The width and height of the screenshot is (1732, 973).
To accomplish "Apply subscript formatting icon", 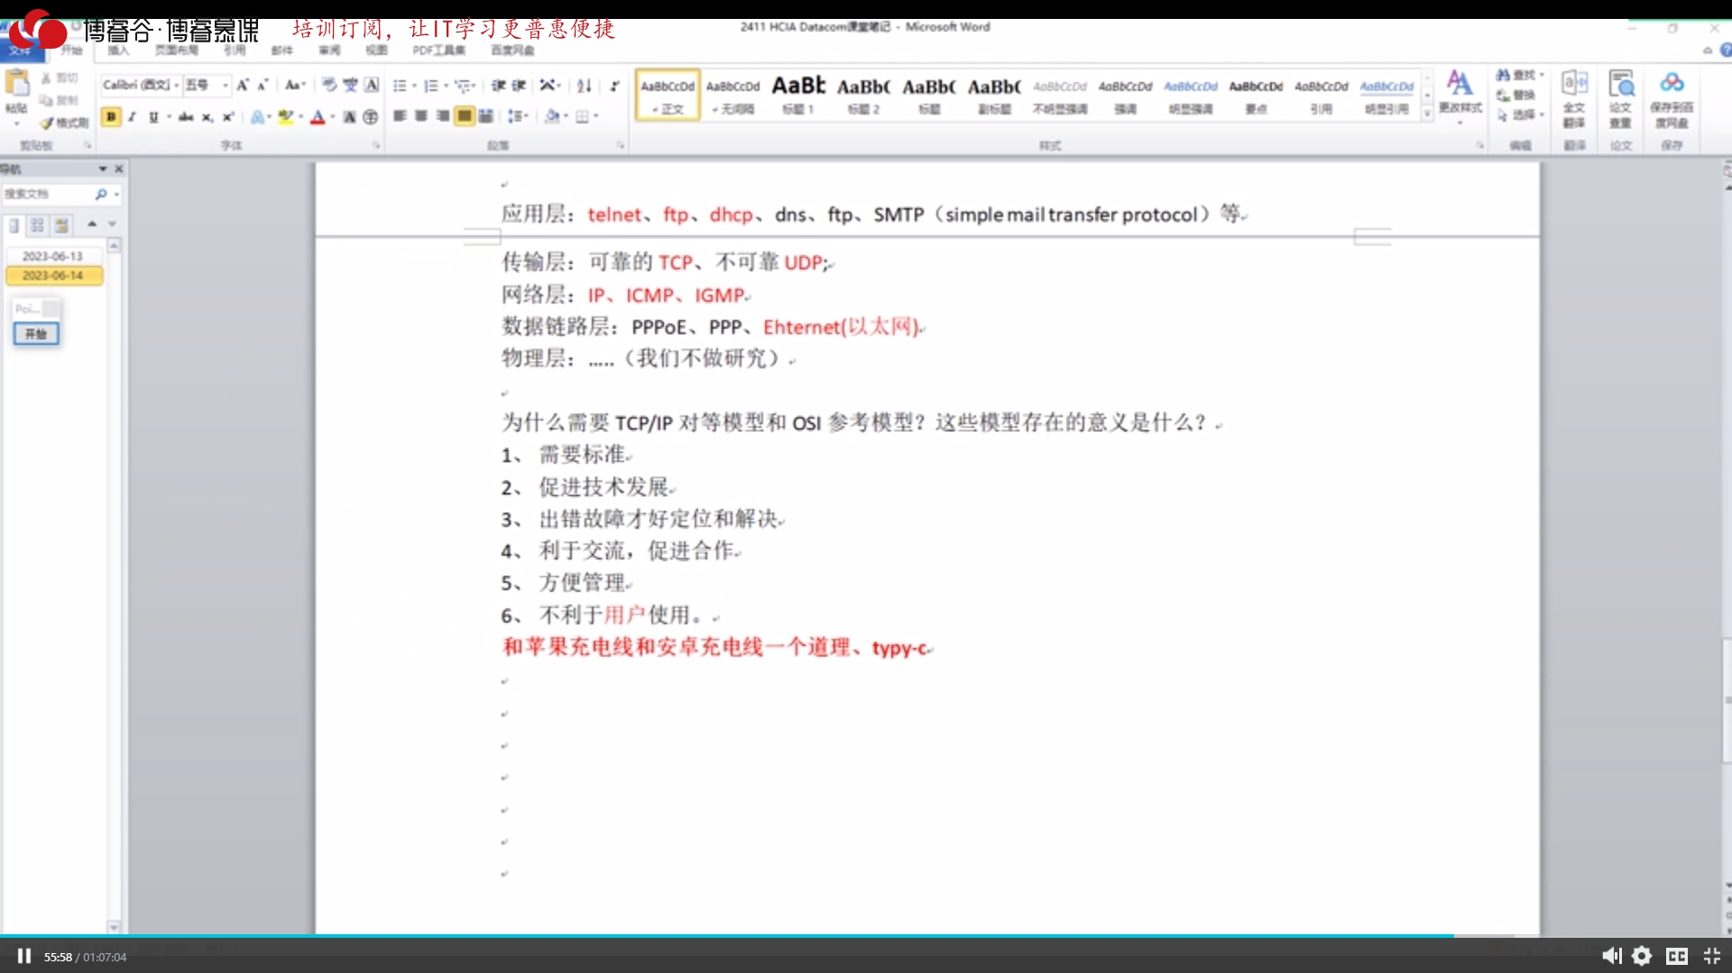I will tap(207, 117).
